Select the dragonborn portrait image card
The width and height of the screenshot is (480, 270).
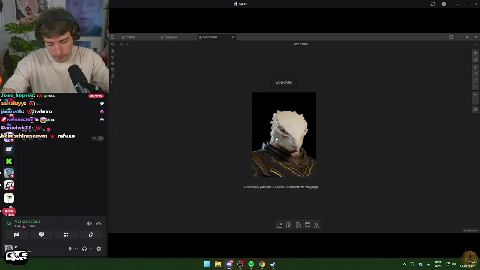284,135
